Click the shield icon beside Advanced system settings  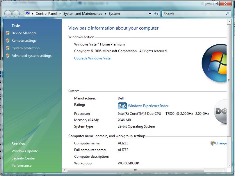tap(8, 56)
